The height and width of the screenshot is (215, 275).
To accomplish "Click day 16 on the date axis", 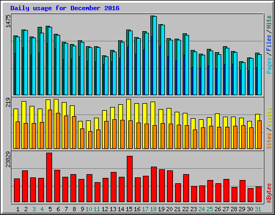I will click(137, 209).
